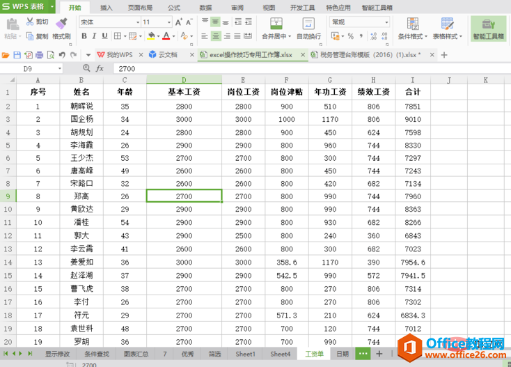Decrease font size with A- icon
Viewport: 511px width, 367px height.
click(189, 22)
